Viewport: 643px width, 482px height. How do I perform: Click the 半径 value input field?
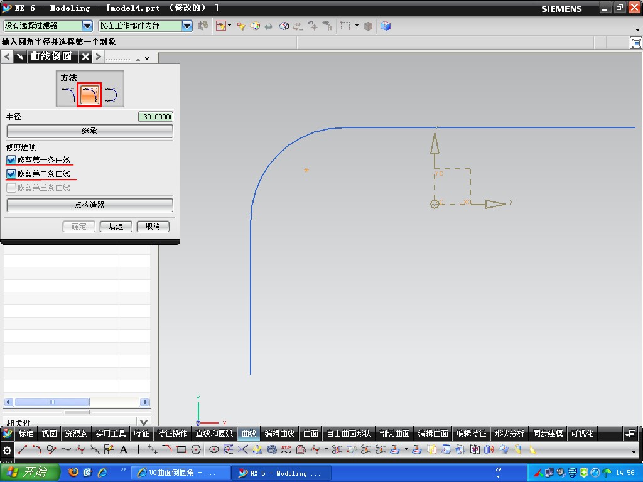coord(156,117)
